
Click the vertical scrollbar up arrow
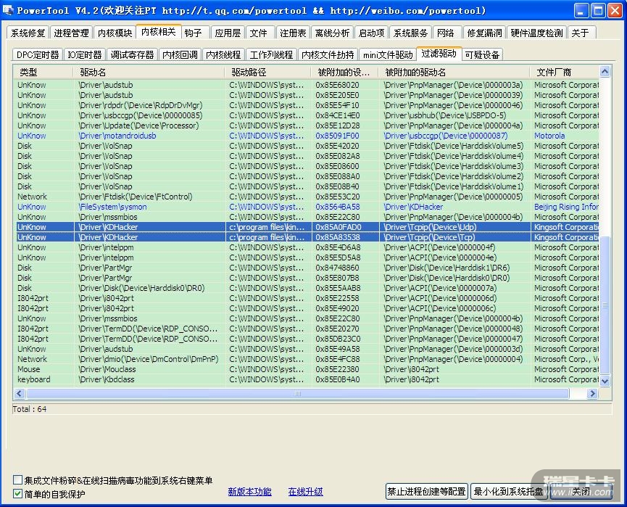coord(605,72)
